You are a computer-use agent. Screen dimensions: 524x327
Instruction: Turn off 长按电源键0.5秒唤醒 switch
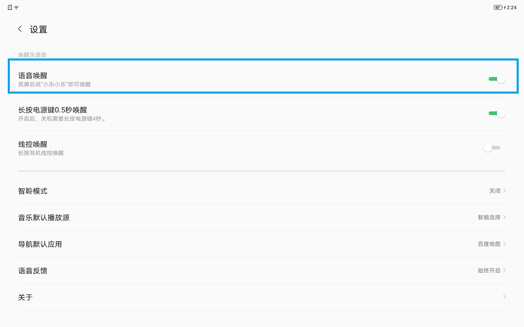click(497, 113)
